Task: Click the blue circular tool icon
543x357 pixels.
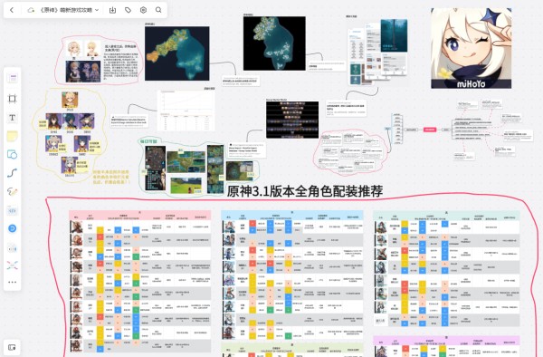Action: [x=12, y=228]
